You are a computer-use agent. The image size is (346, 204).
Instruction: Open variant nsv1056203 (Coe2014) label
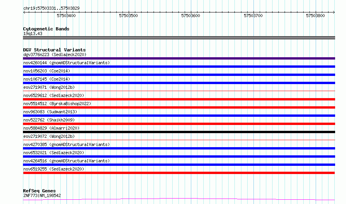[x=47, y=71]
